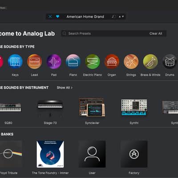Click the Electric Piano label text
Screen dimensions: 178x178
point(93,75)
